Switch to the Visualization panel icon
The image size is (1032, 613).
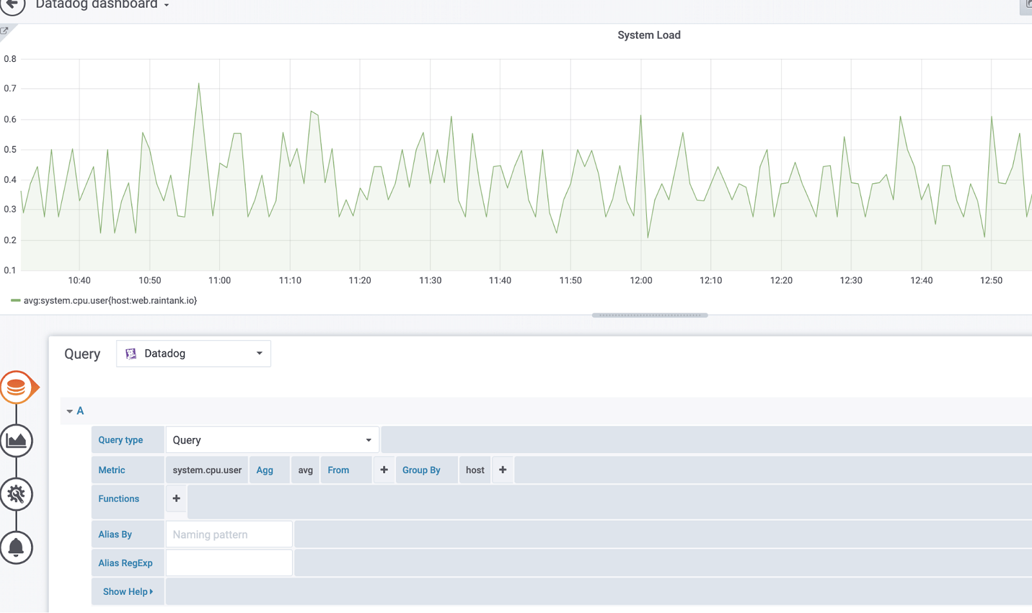[17, 441]
